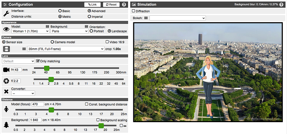
Task: Click the 'cm = 4.70m' text
Action: (53, 104)
